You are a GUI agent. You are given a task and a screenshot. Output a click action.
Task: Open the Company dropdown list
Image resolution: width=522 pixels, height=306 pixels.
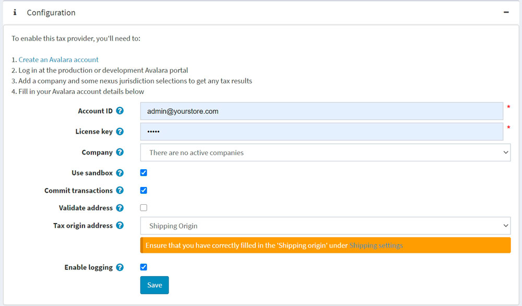point(325,152)
